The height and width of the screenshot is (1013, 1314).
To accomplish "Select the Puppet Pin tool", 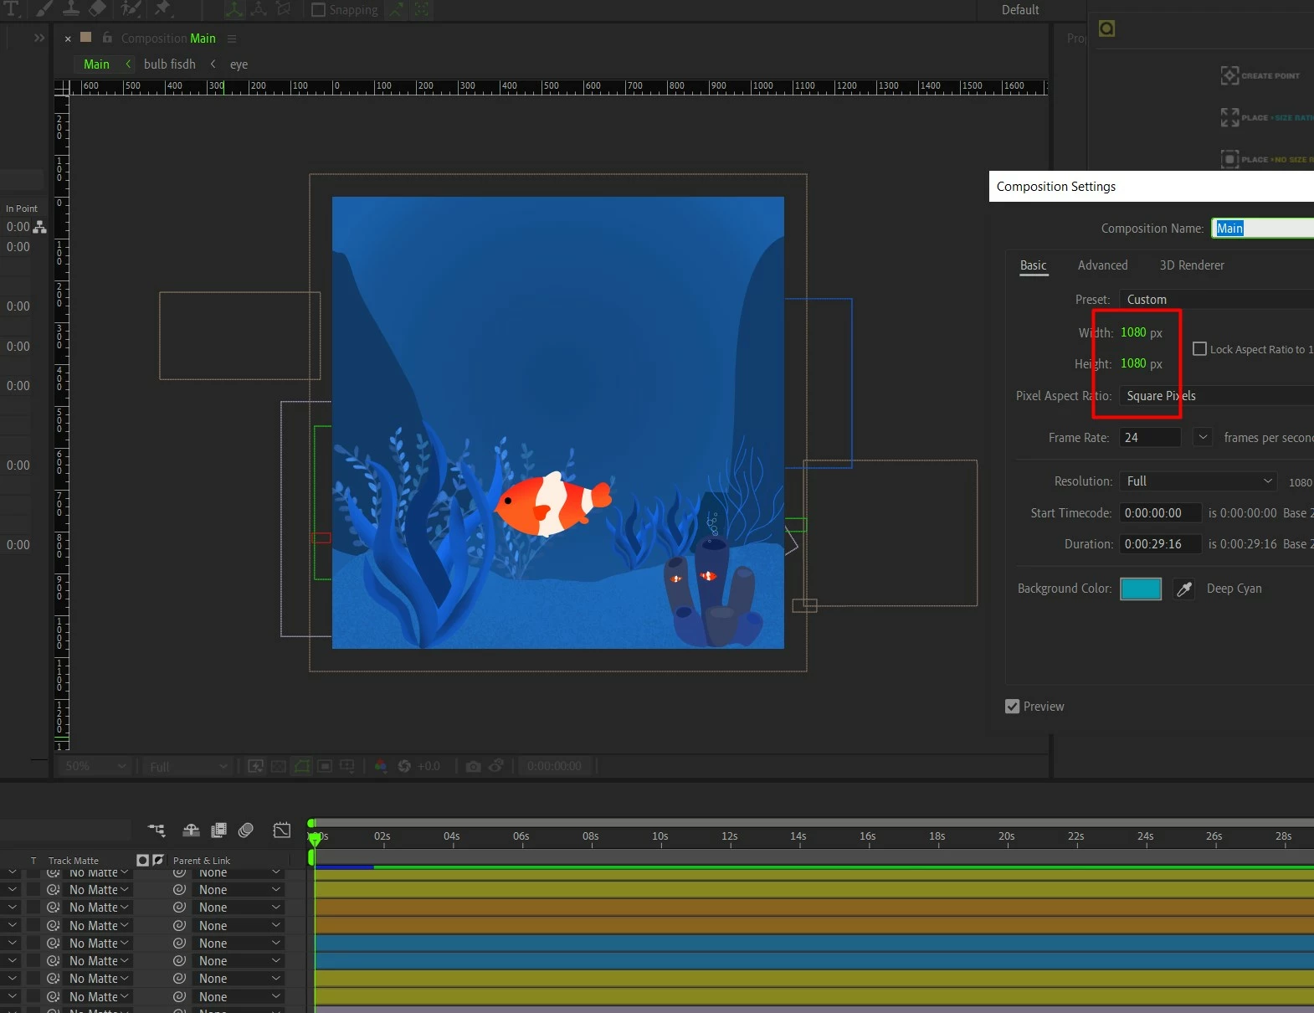I will [162, 8].
